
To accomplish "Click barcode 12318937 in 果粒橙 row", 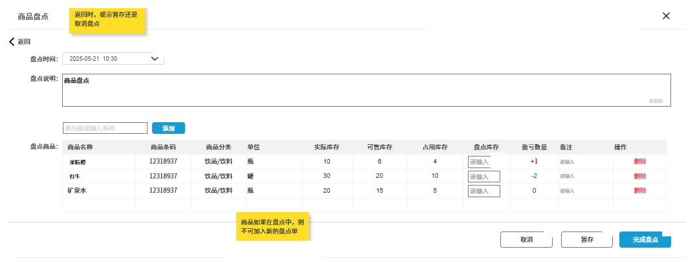I will 163,162.
